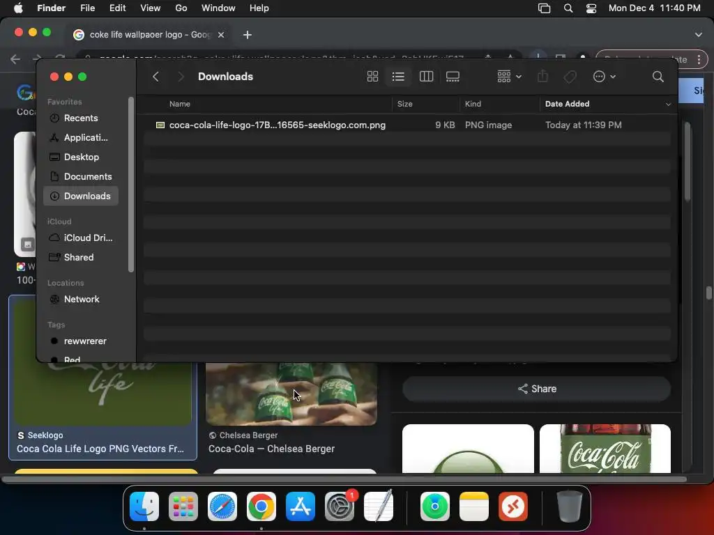Open App Store from the Dock

click(301, 506)
